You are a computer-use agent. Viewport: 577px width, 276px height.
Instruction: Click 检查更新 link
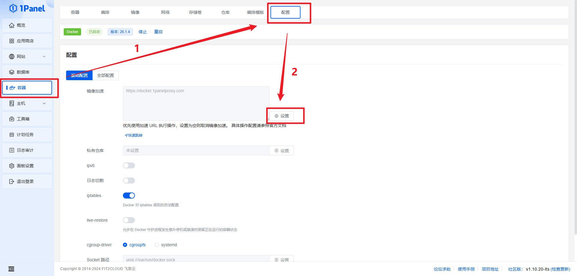560,269
